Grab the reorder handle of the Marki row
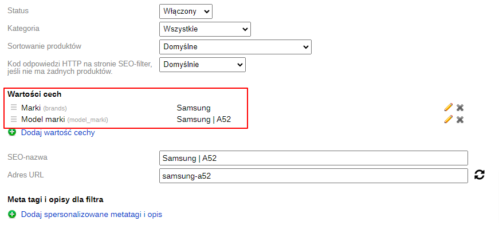Screen dimensions: 499x237 pyautogui.click(x=14, y=108)
